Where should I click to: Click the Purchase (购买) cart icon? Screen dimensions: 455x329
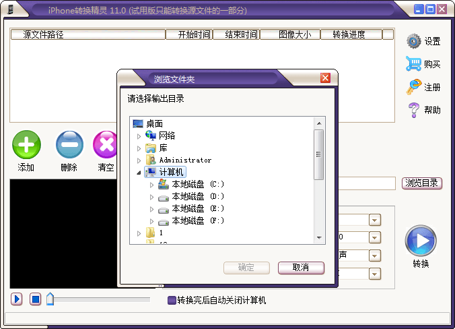[x=413, y=64]
